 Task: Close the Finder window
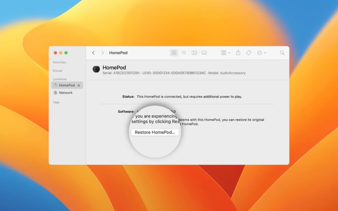tap(55, 53)
